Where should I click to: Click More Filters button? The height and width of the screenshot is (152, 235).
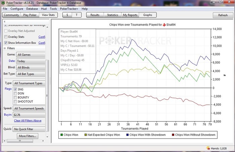(x=28, y=136)
